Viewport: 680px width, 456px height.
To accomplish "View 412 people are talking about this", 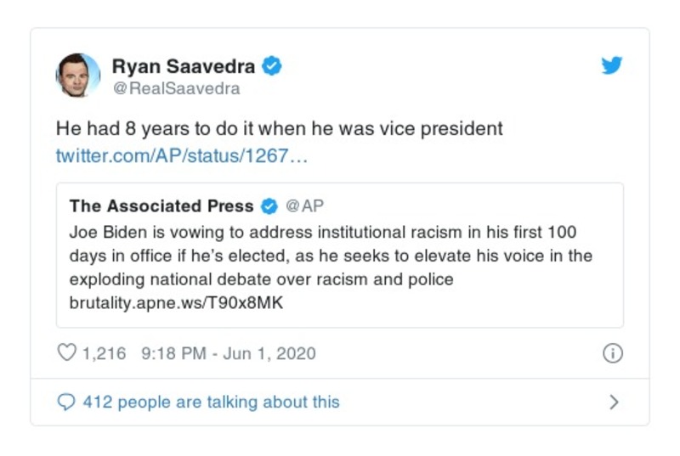I will click(211, 402).
